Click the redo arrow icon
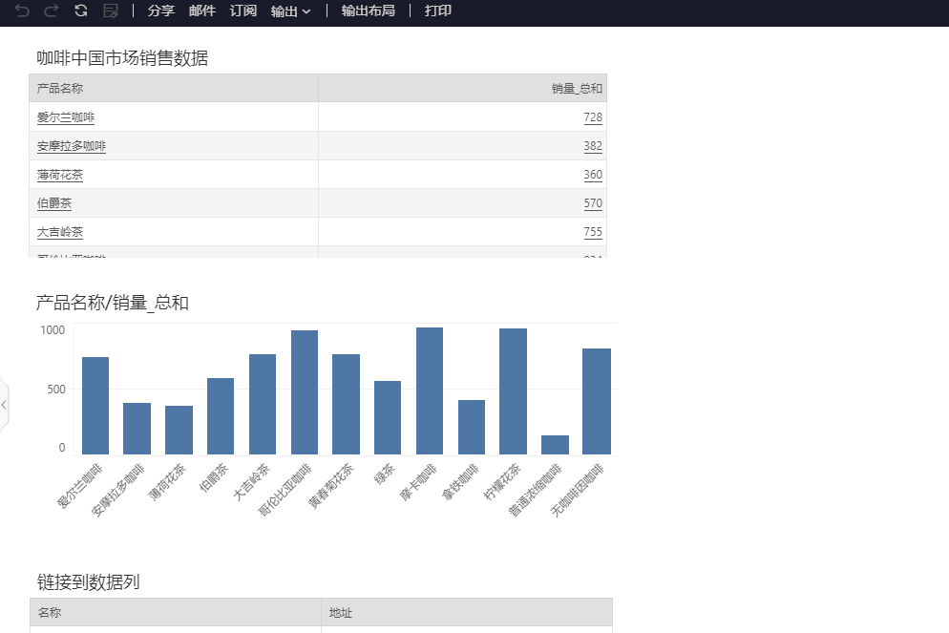The image size is (949, 633). [52, 11]
